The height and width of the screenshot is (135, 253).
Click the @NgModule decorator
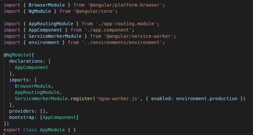16,55
